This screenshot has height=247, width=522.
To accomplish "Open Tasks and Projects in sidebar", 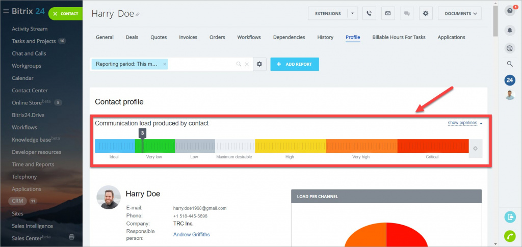I will [x=34, y=41].
